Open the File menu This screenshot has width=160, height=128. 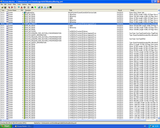[2, 4]
